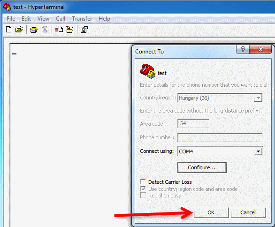Image resolution: width=275 pixels, height=227 pixels.
Task: Click the question mark help button
Action: (x=243, y=49)
